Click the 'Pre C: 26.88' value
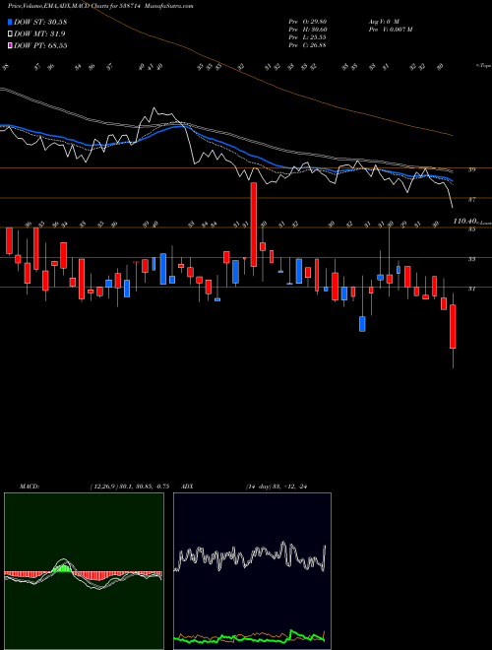 coord(307,45)
